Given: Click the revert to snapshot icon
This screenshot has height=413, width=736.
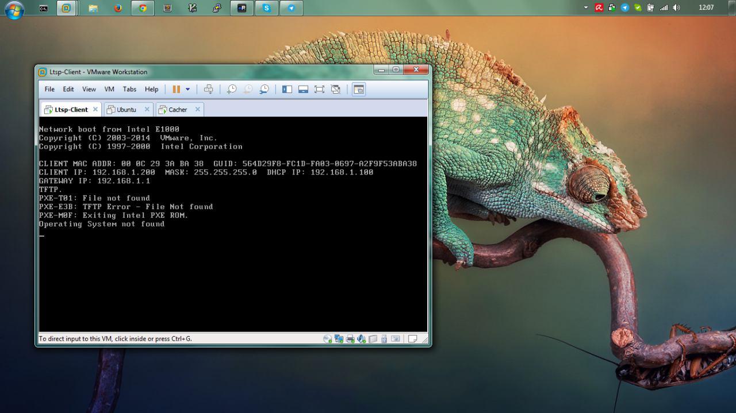Looking at the screenshot, I should (248, 89).
